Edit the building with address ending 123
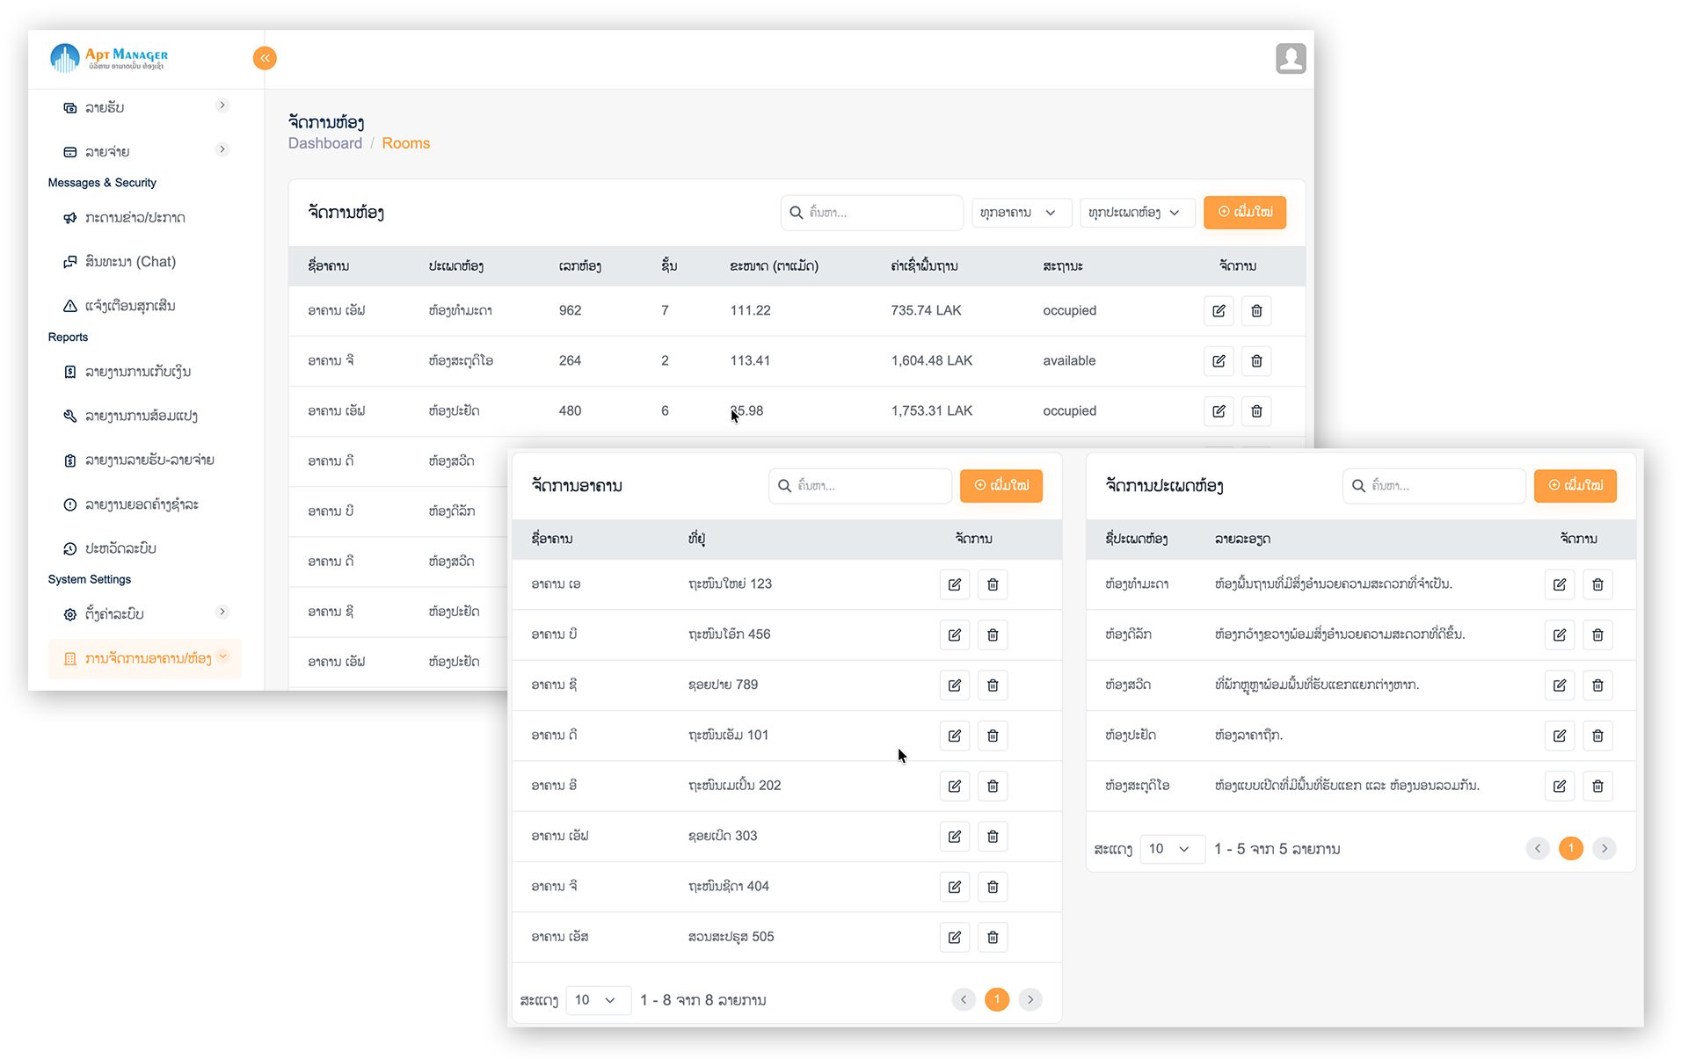Image resolution: width=1688 pixels, height=1059 pixels. coord(954,584)
